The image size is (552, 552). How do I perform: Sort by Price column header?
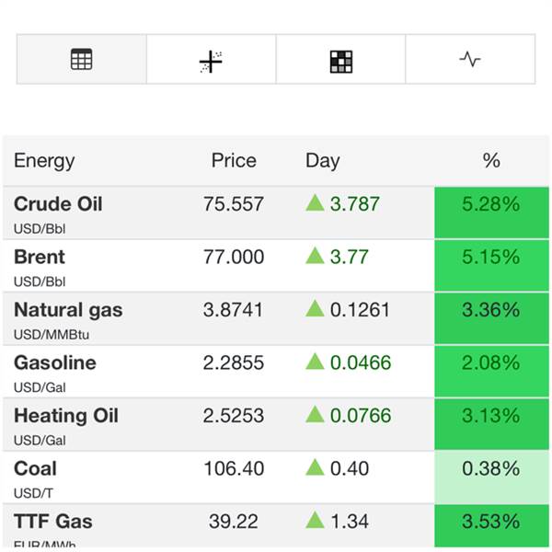pyautogui.click(x=234, y=161)
